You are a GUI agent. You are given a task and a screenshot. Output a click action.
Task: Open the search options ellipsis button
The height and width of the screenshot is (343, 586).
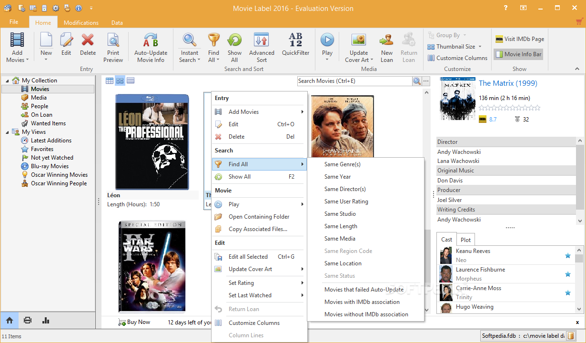point(426,81)
